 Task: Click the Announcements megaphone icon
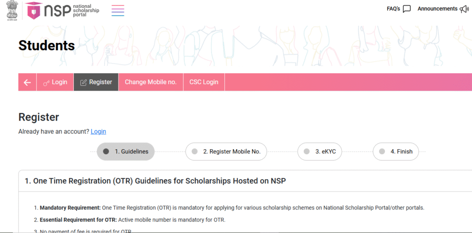click(464, 9)
